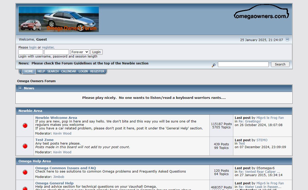Open Migv6 le Frog Fan profile in General Help row
308x190 pixels.
270,183
